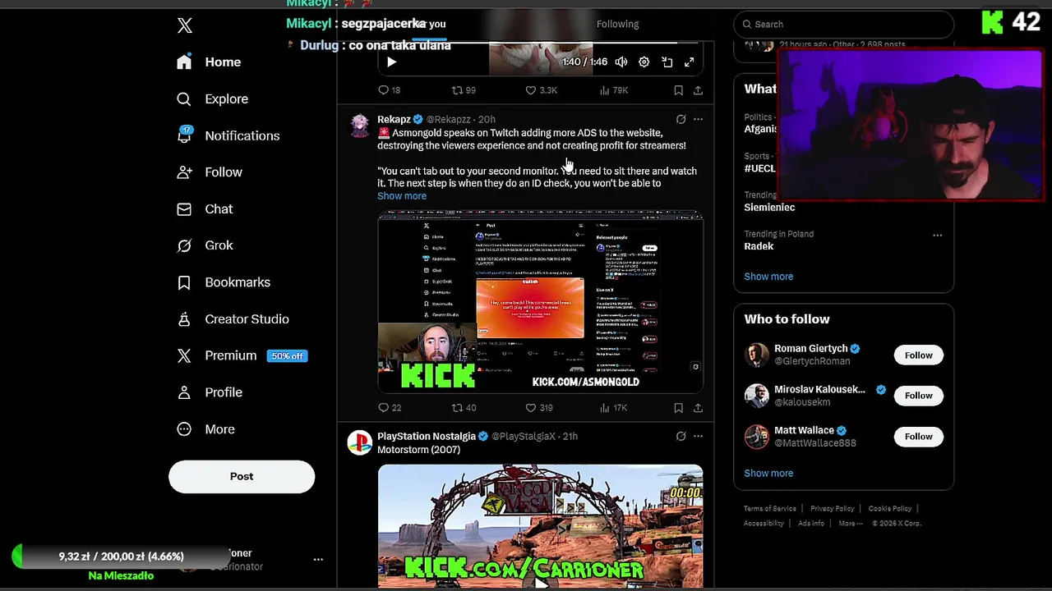Expand footer More options

point(850,524)
